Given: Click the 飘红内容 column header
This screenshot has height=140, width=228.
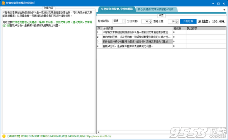Looking at the screenshot, I should (x=206, y=29).
